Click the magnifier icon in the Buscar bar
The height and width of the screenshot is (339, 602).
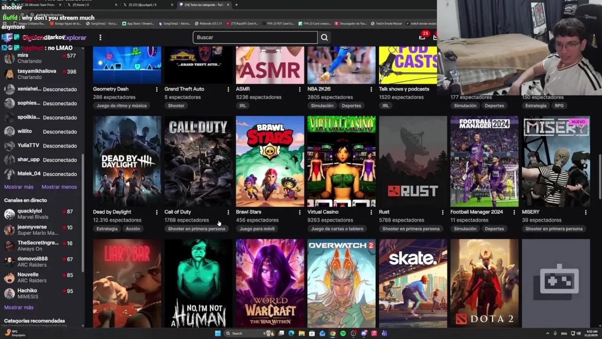[324, 37]
